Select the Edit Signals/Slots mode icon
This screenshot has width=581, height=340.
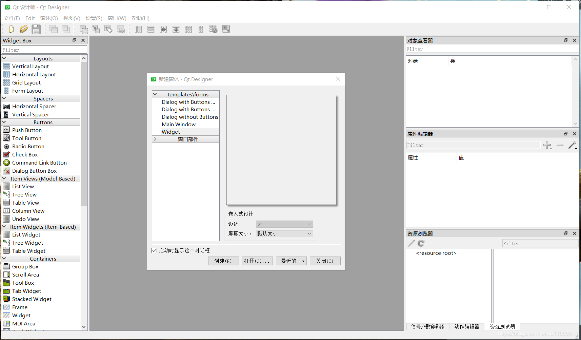point(96,29)
